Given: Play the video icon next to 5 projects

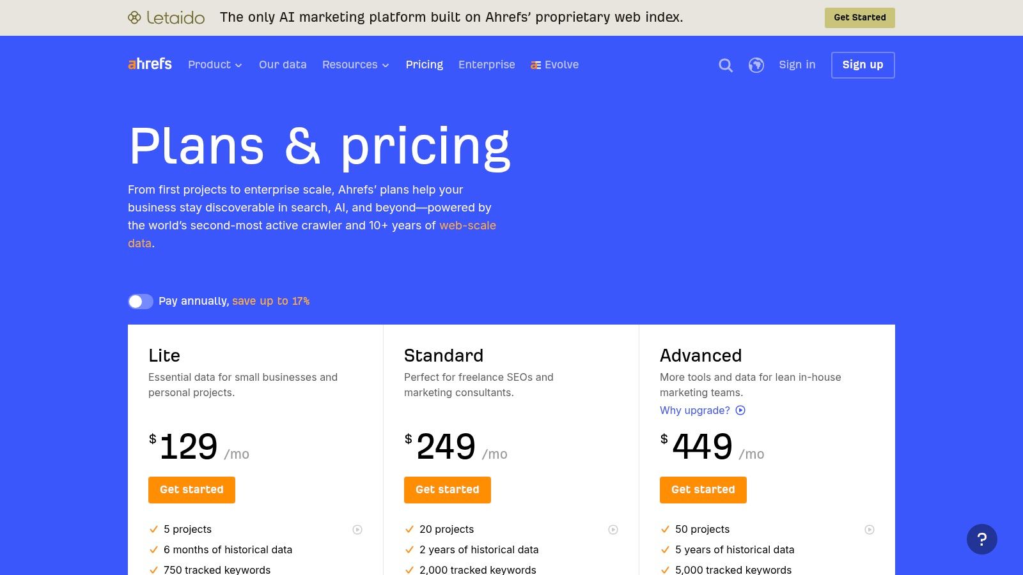Looking at the screenshot, I should [x=357, y=530].
